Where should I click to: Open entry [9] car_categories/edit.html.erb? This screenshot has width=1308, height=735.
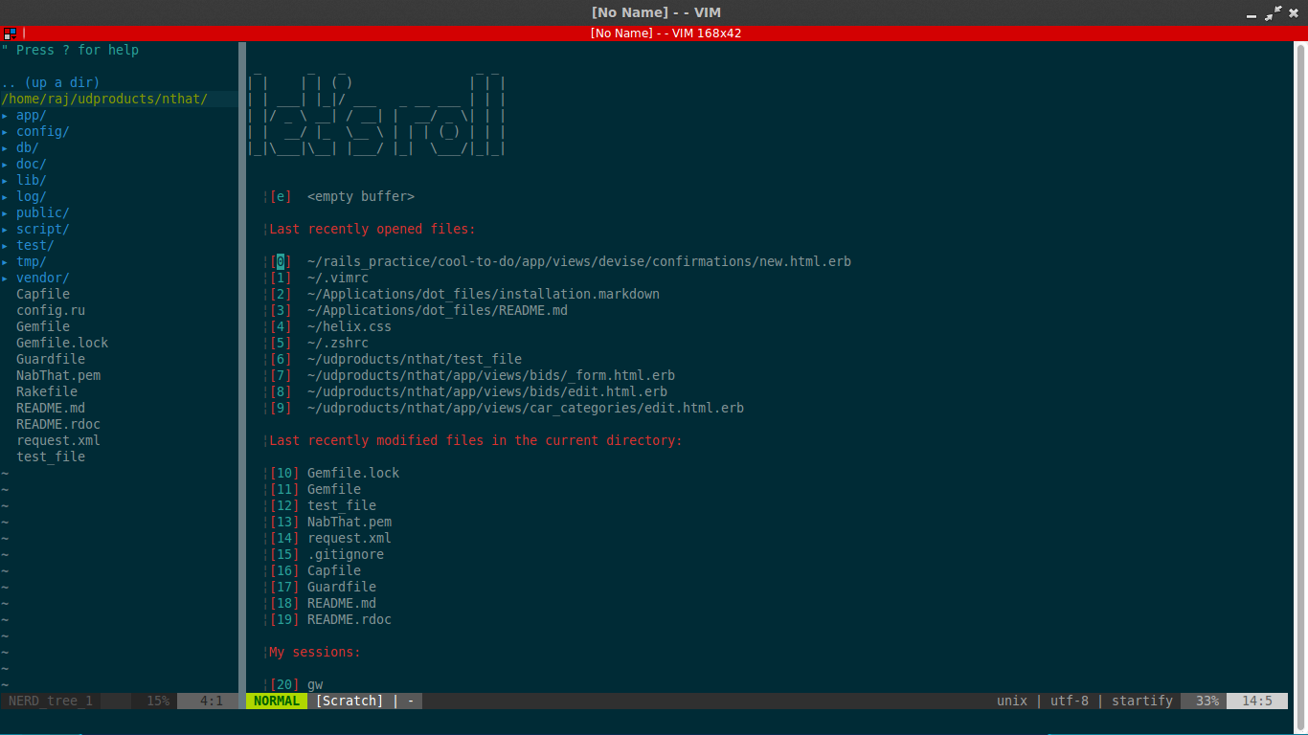point(507,409)
